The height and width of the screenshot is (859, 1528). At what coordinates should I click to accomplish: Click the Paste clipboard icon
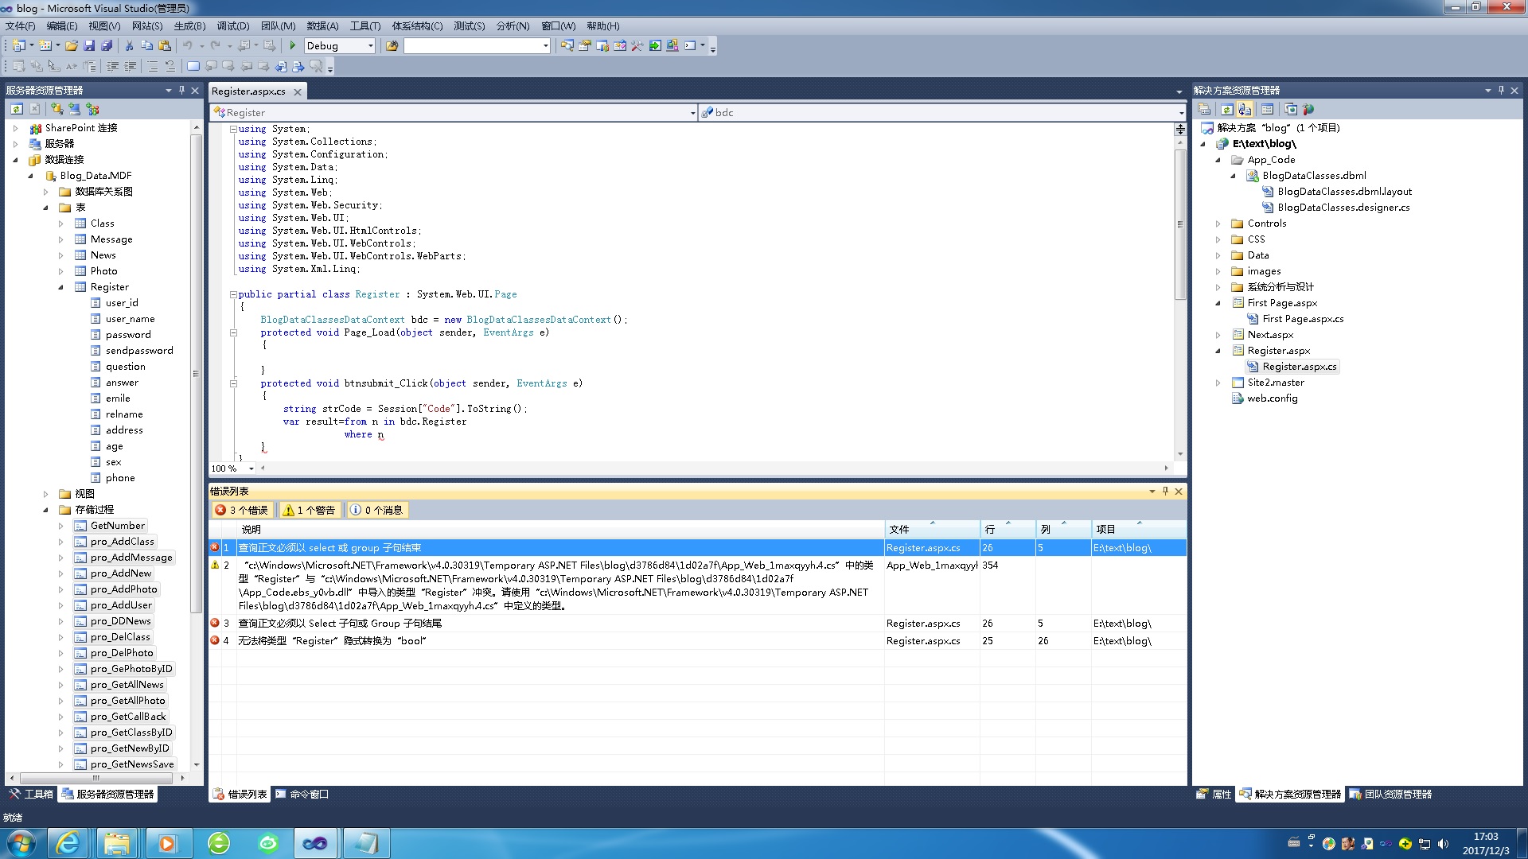165,46
